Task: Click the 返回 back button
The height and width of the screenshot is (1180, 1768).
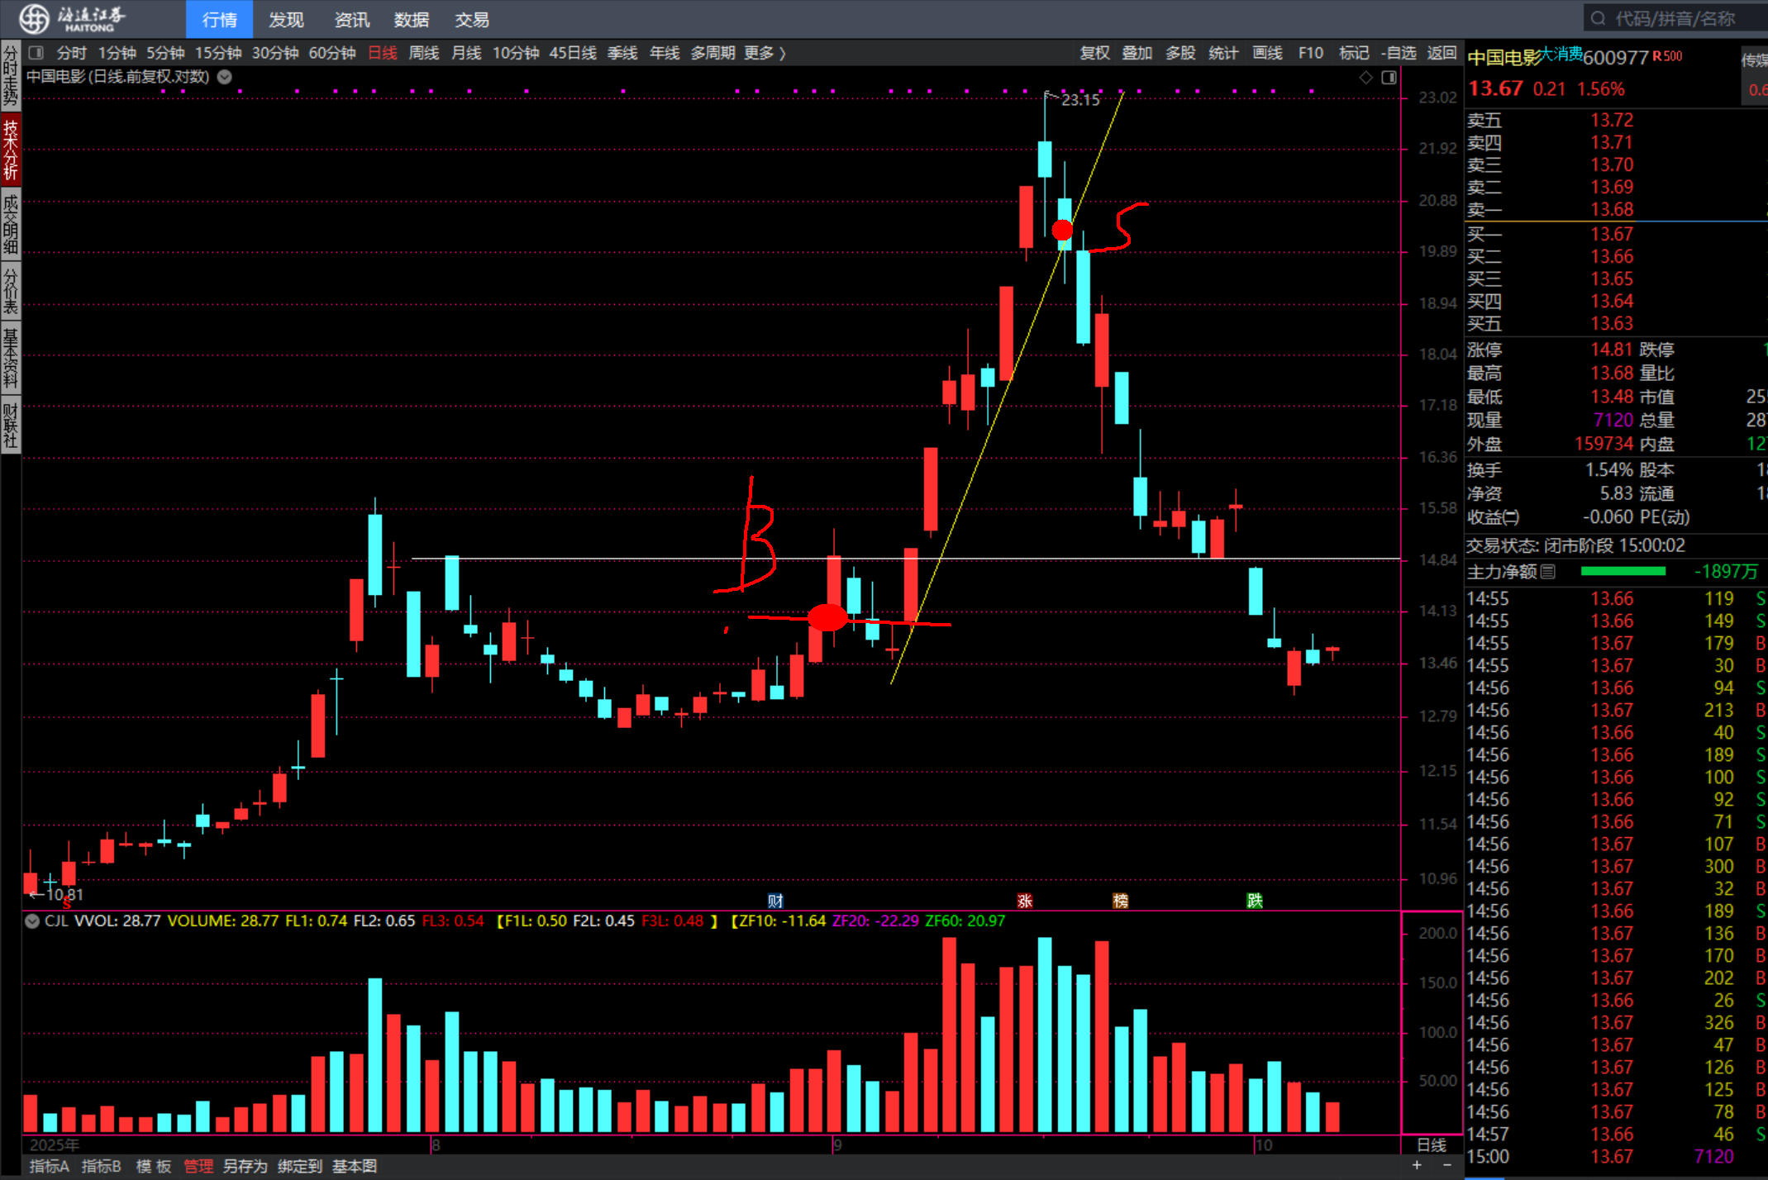Action: tap(1442, 53)
